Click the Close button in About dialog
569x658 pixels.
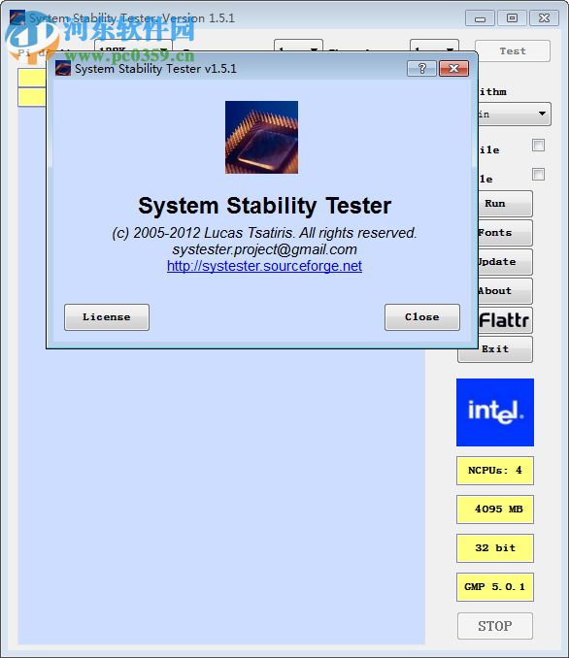coord(422,317)
